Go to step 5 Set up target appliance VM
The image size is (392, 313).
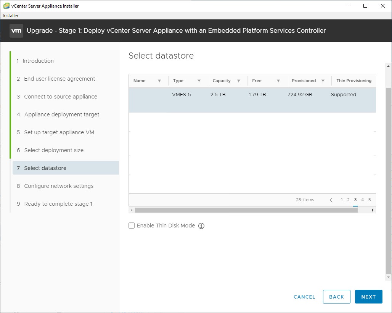[55, 132]
